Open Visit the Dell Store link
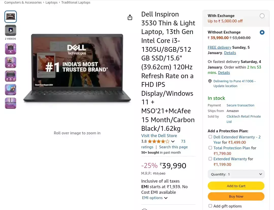Viewport: 274px width, 210px height. point(159,136)
